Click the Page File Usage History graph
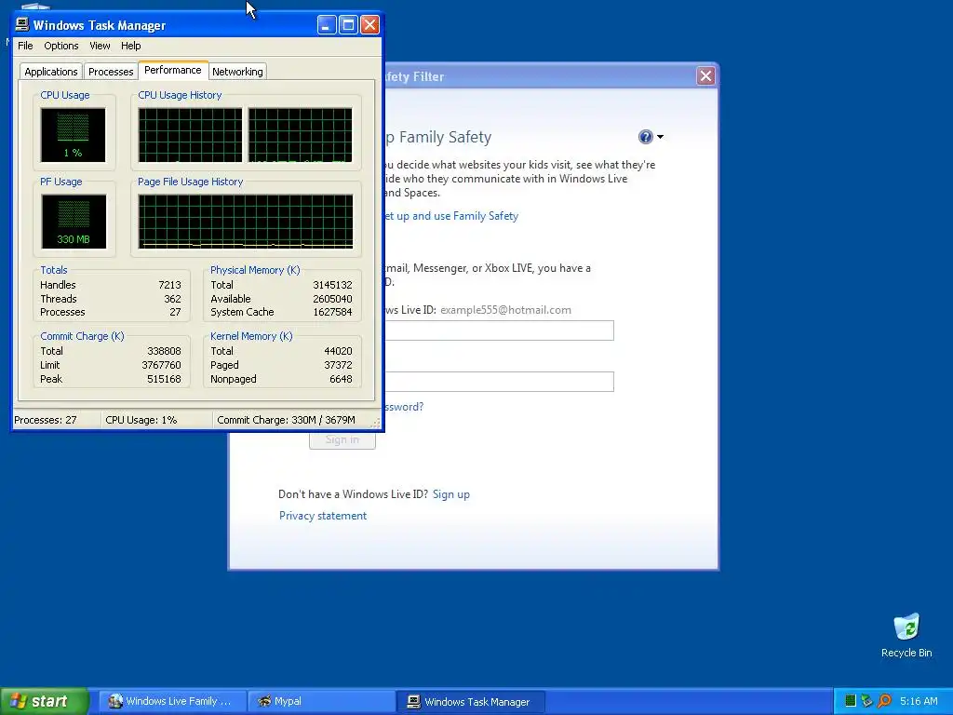Viewport: 953px width, 715px height. coord(246,222)
